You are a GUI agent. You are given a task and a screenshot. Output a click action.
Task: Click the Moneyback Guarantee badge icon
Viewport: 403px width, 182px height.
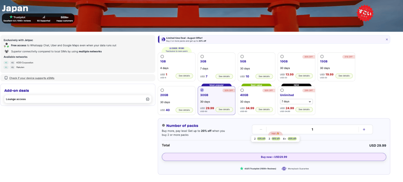point(284,169)
